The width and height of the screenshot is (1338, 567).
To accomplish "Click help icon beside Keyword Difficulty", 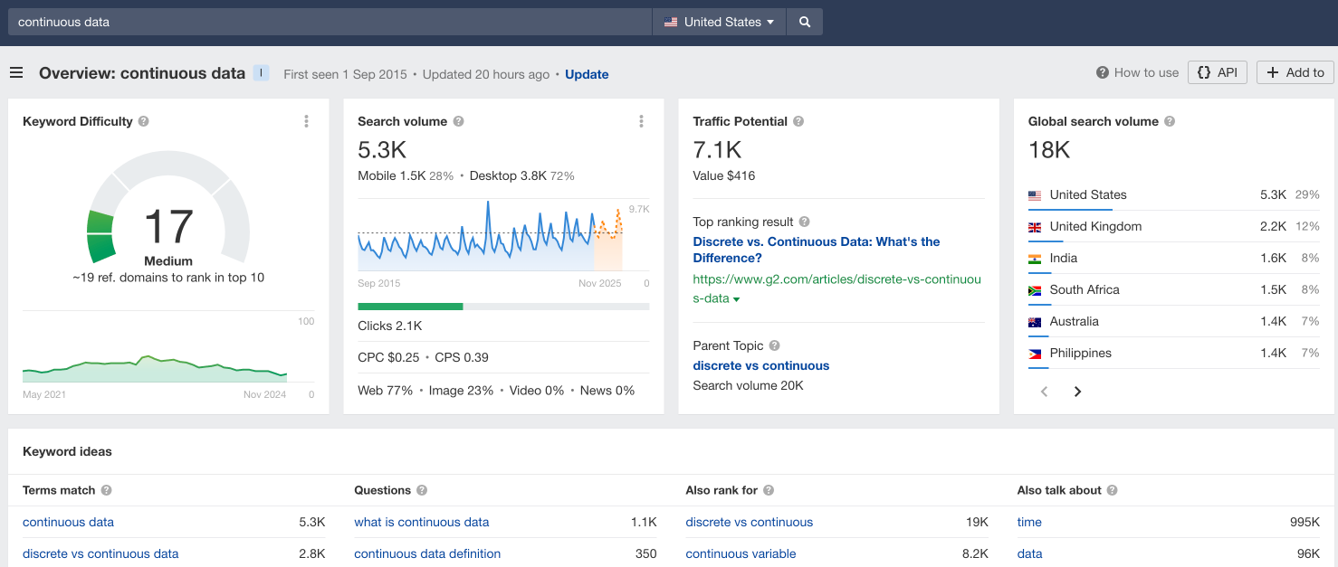I will point(144,121).
